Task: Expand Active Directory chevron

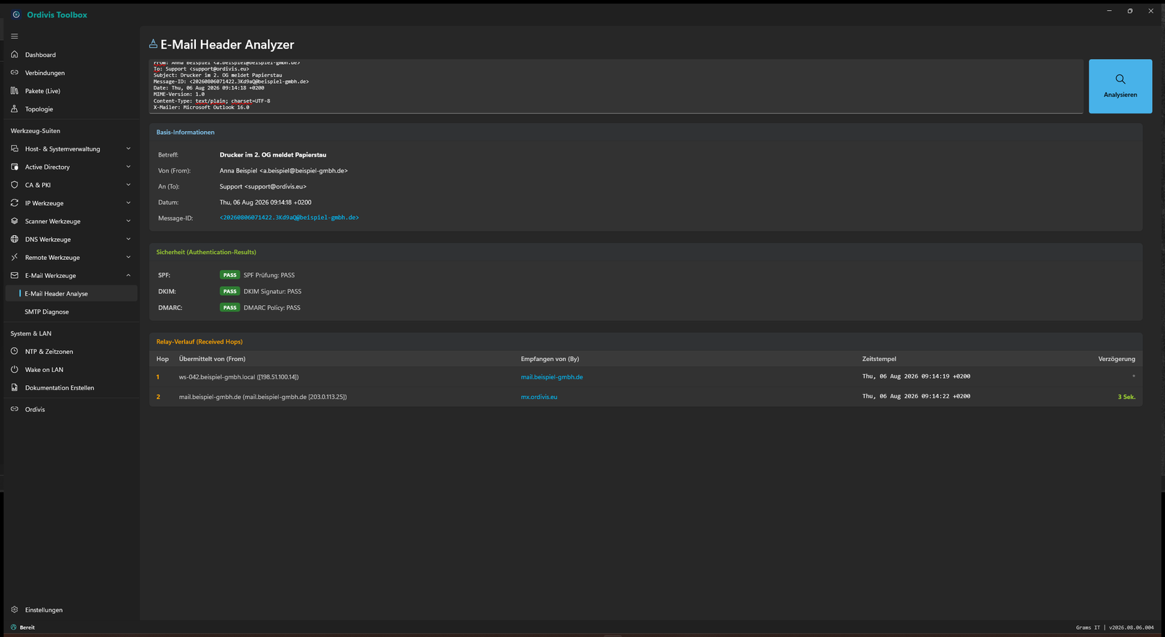Action: tap(128, 167)
